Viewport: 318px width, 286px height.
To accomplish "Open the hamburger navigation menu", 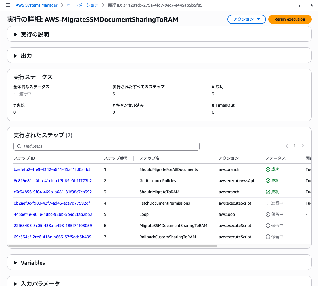I will 8,5.
